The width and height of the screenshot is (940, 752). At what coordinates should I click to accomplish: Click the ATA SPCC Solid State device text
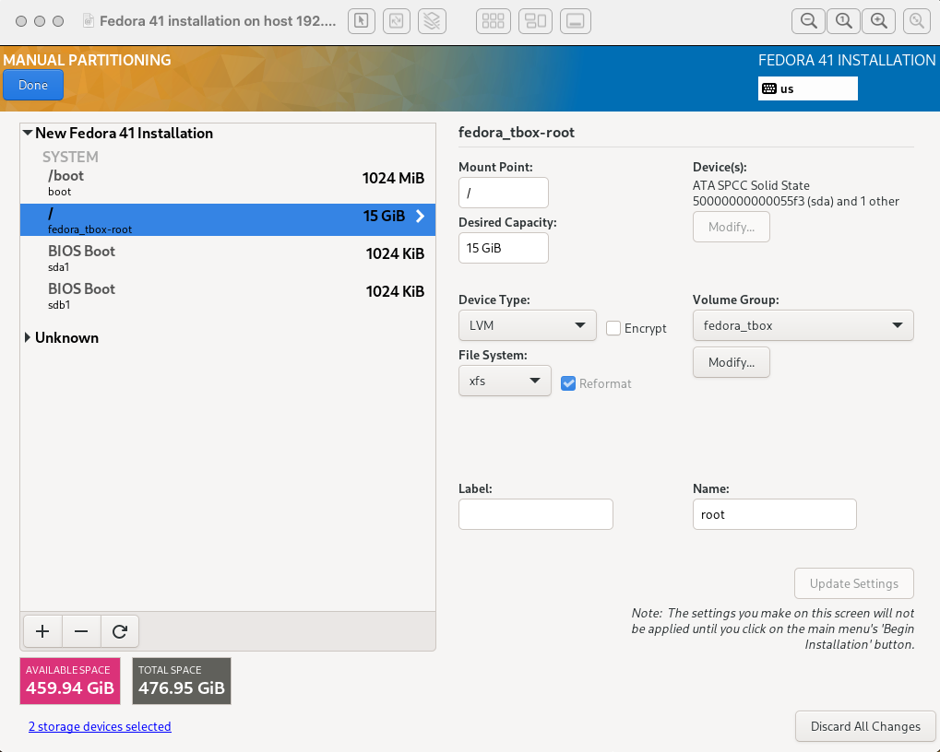click(795, 194)
